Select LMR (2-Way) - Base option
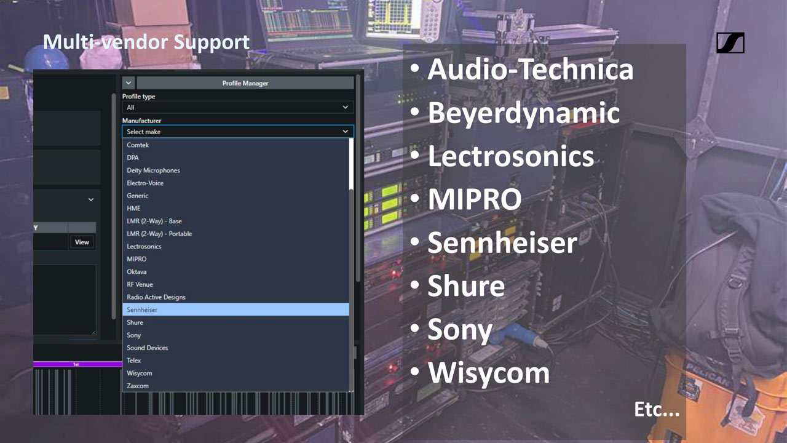 (235, 221)
